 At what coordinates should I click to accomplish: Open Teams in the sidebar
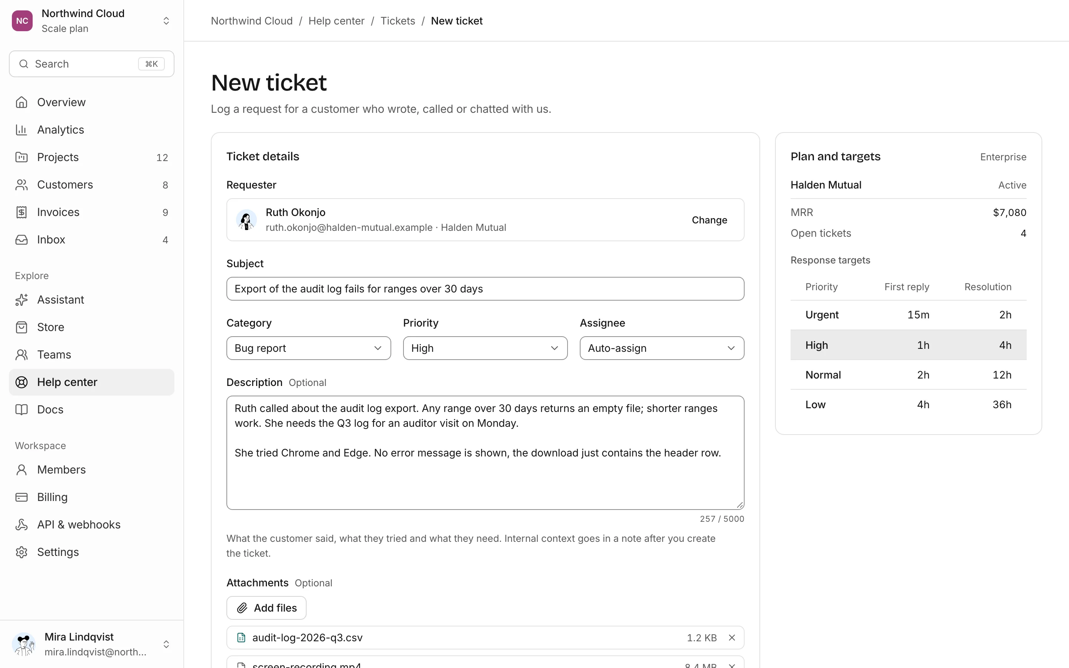[91, 354]
